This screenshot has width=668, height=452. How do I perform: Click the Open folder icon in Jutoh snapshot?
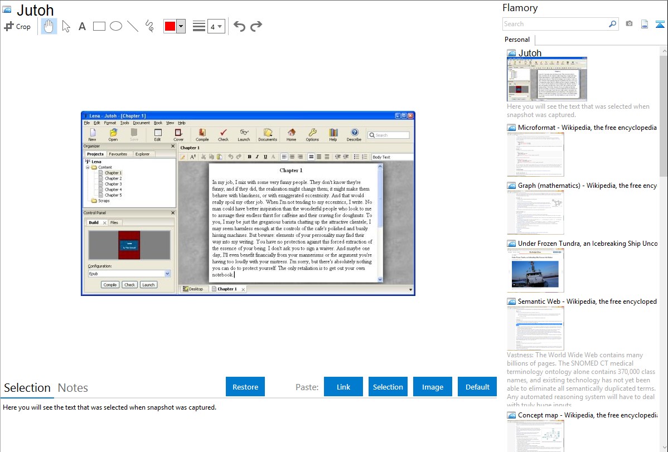(x=113, y=135)
